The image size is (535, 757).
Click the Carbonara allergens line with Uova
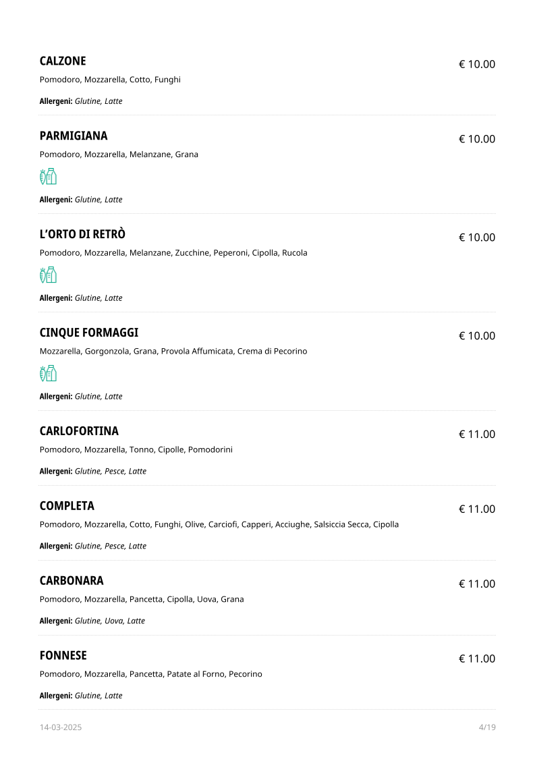pos(92,621)
